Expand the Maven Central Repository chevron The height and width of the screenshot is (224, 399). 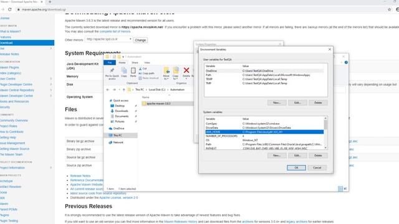[51, 90]
